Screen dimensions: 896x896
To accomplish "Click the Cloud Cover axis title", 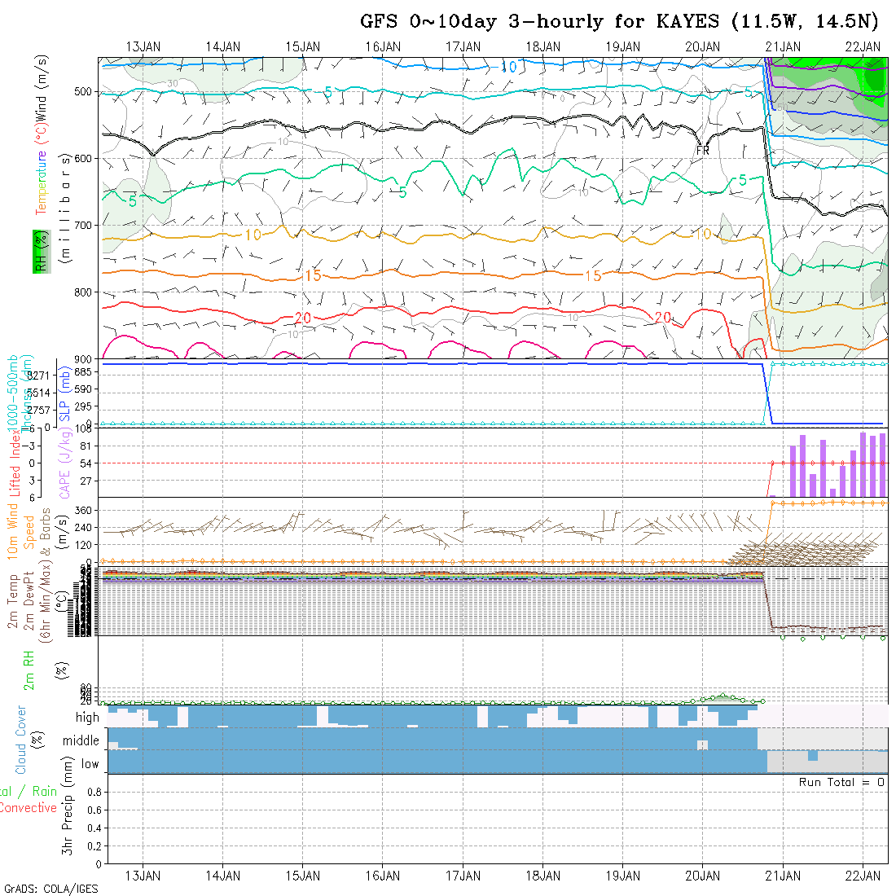I will tap(21, 740).
